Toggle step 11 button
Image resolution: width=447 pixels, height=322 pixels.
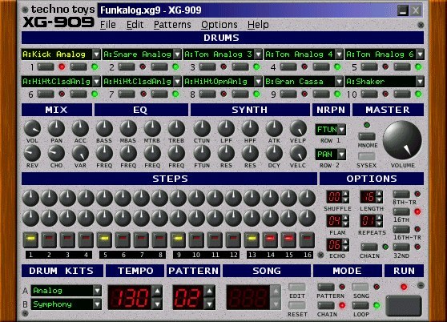click(x=215, y=239)
